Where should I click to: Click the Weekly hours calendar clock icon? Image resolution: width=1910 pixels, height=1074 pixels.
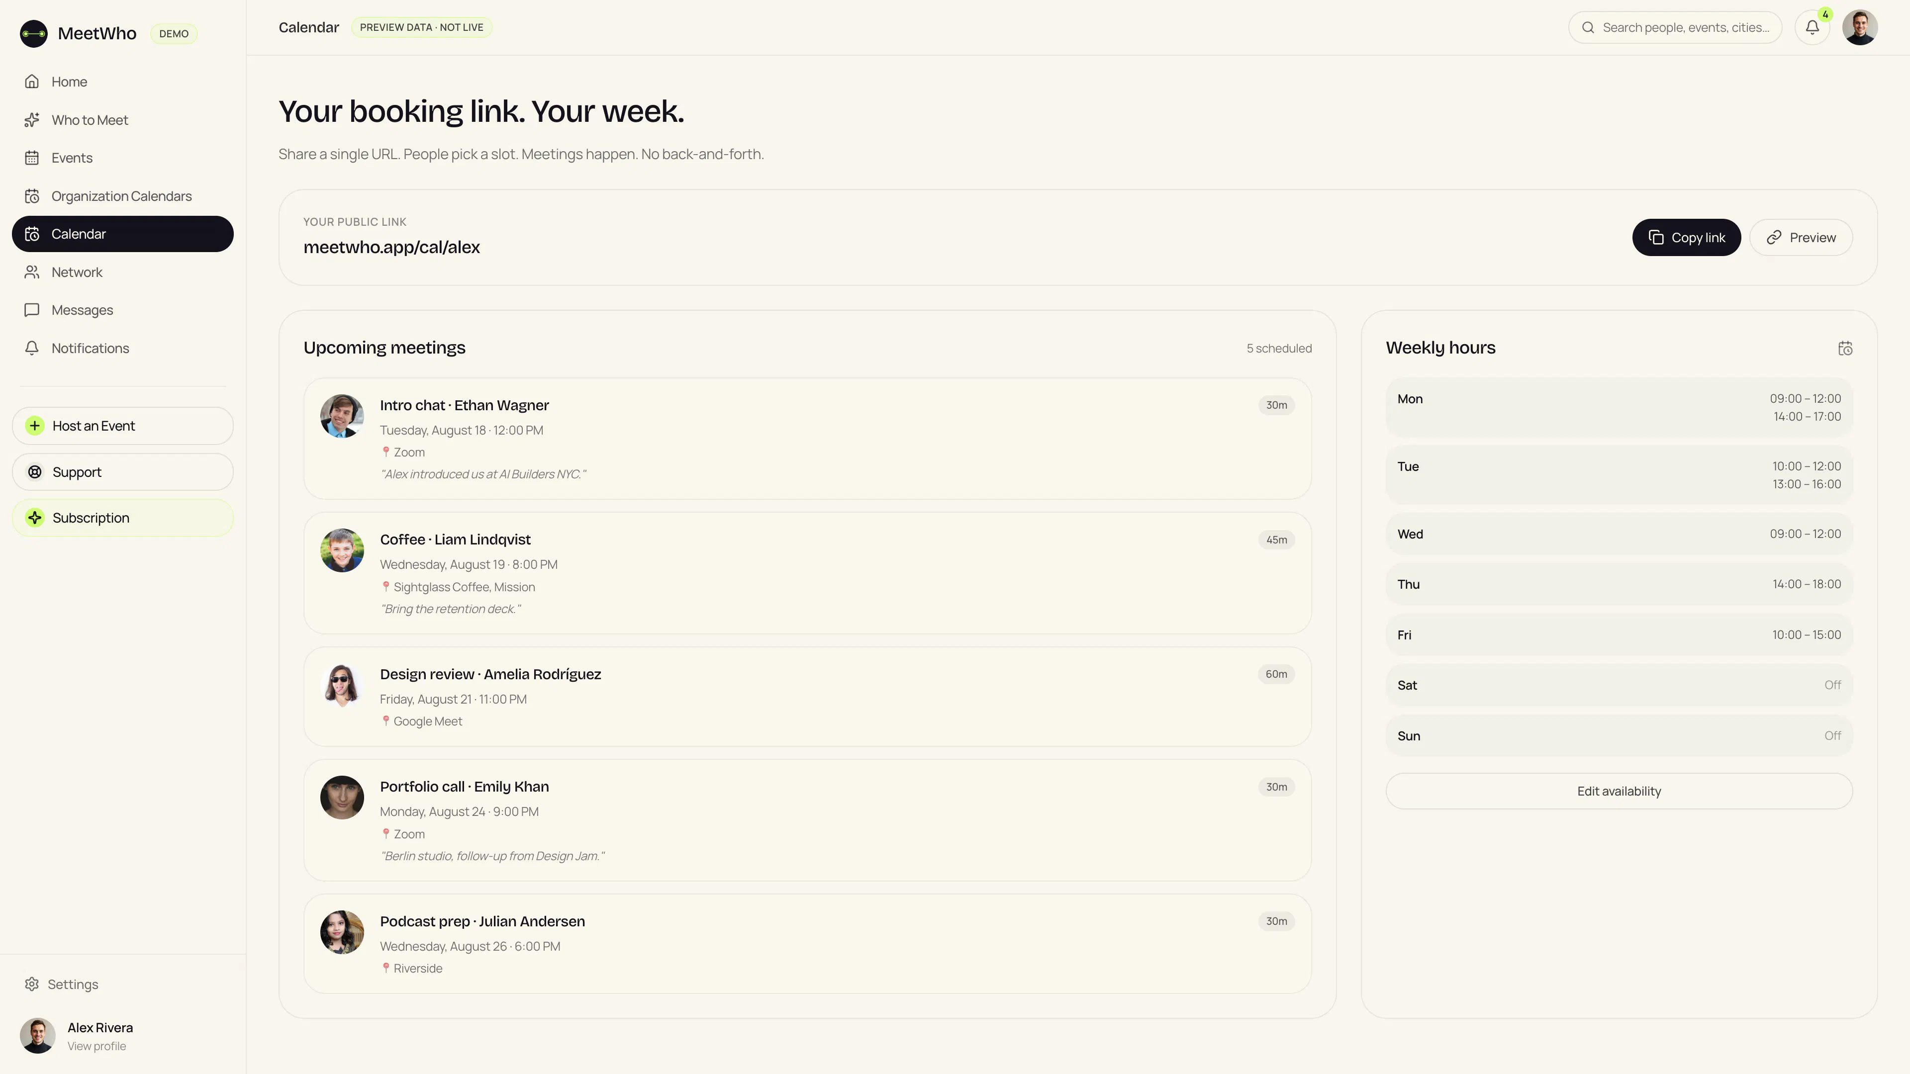tap(1845, 349)
